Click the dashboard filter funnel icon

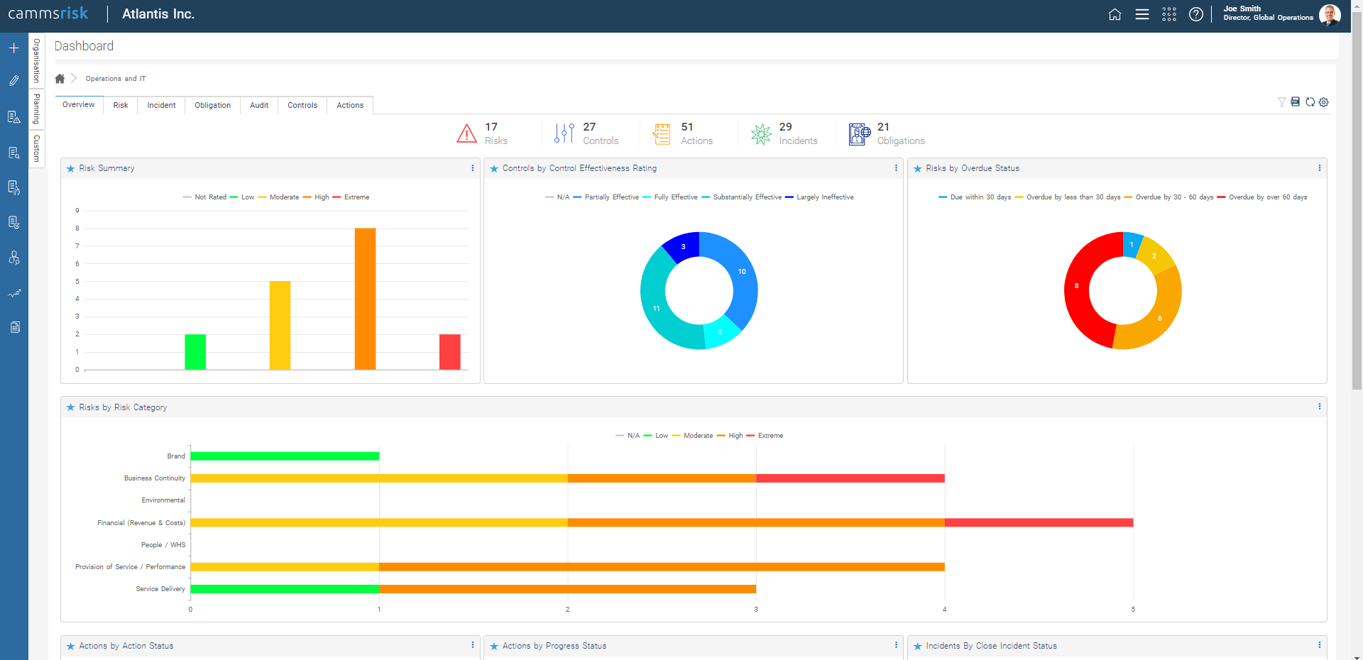pyautogui.click(x=1281, y=102)
